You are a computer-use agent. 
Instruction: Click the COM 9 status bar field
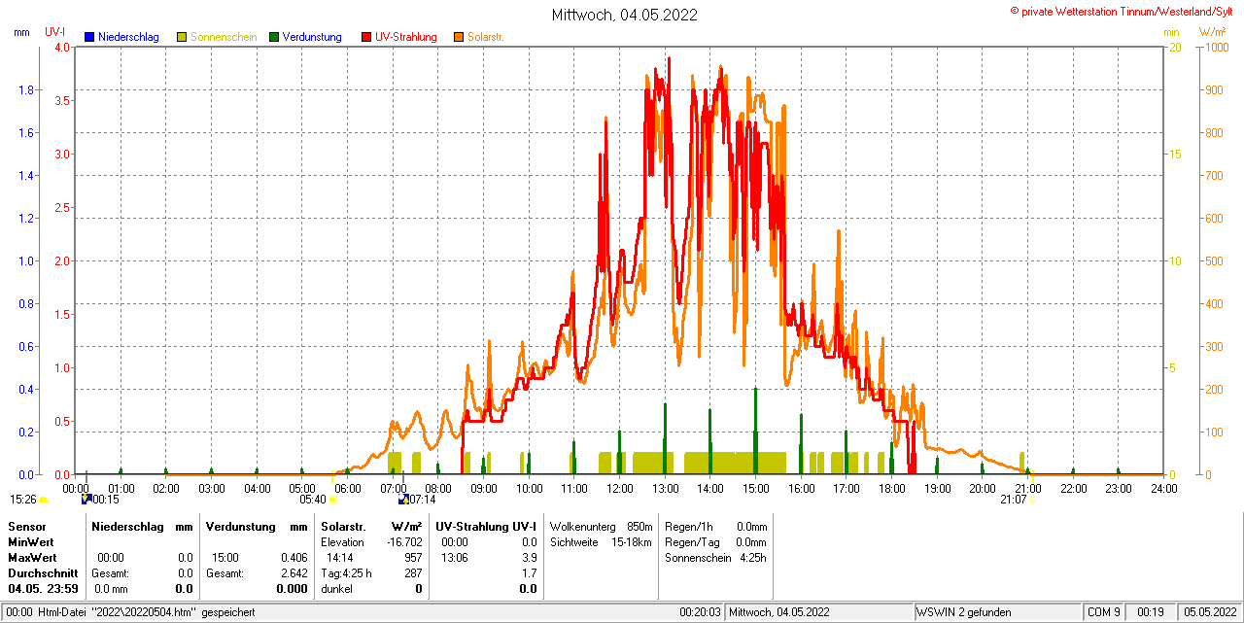point(1104,612)
